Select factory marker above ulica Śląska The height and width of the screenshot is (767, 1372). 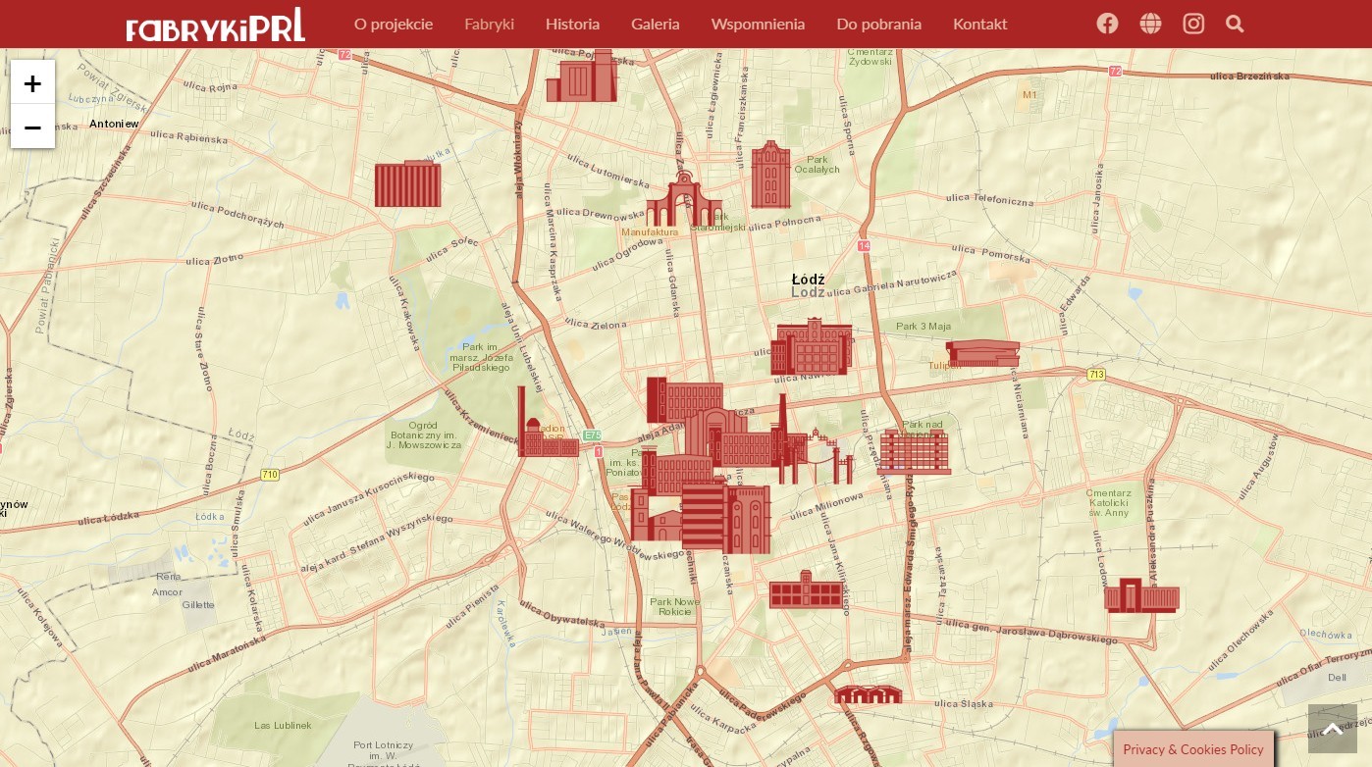pyautogui.click(x=868, y=694)
